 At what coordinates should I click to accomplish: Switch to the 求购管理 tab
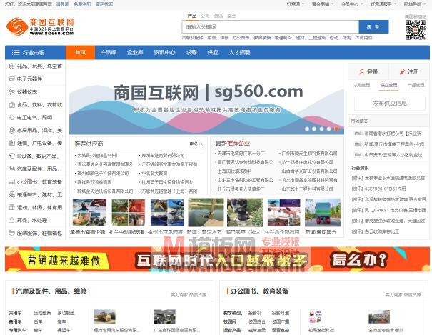tap(362, 85)
